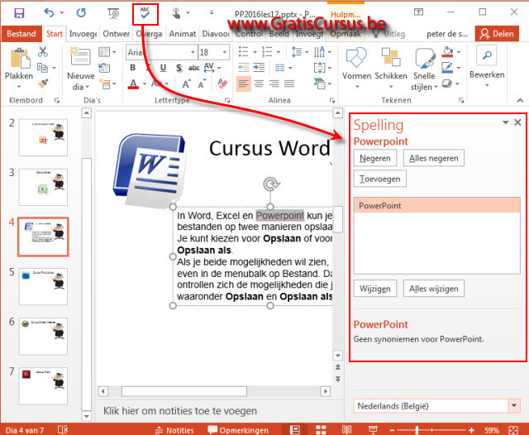The width and height of the screenshot is (529, 435).
Task: Open font name dropdown
Action: pyautogui.click(x=193, y=52)
